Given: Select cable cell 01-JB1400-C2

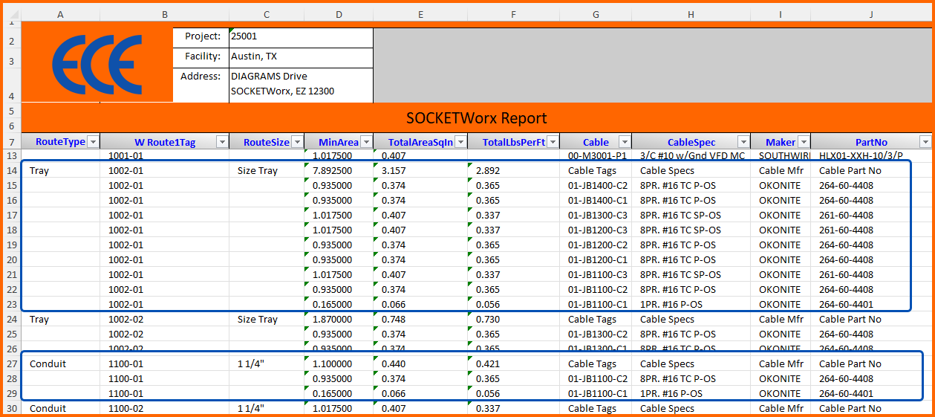Looking at the screenshot, I should [596, 186].
